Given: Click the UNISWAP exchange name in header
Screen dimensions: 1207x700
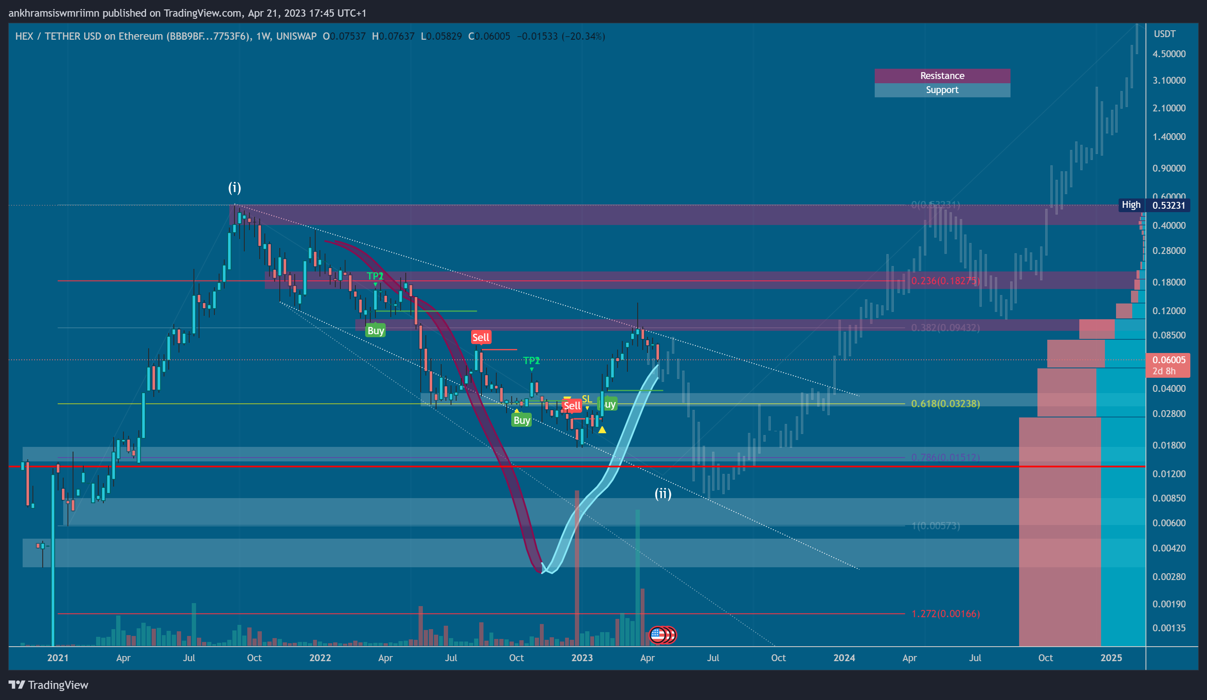Looking at the screenshot, I should coord(296,36).
